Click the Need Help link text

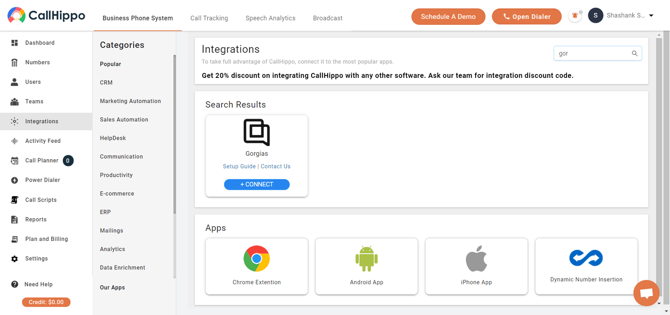pyautogui.click(x=39, y=284)
